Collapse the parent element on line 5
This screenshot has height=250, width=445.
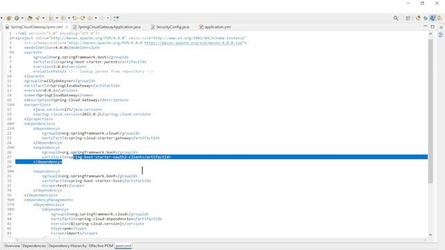coord(13,53)
